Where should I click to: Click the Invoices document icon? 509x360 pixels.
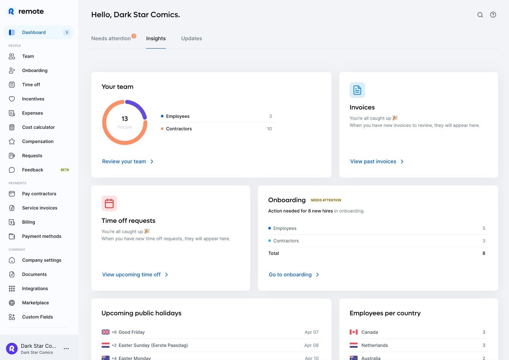(357, 90)
